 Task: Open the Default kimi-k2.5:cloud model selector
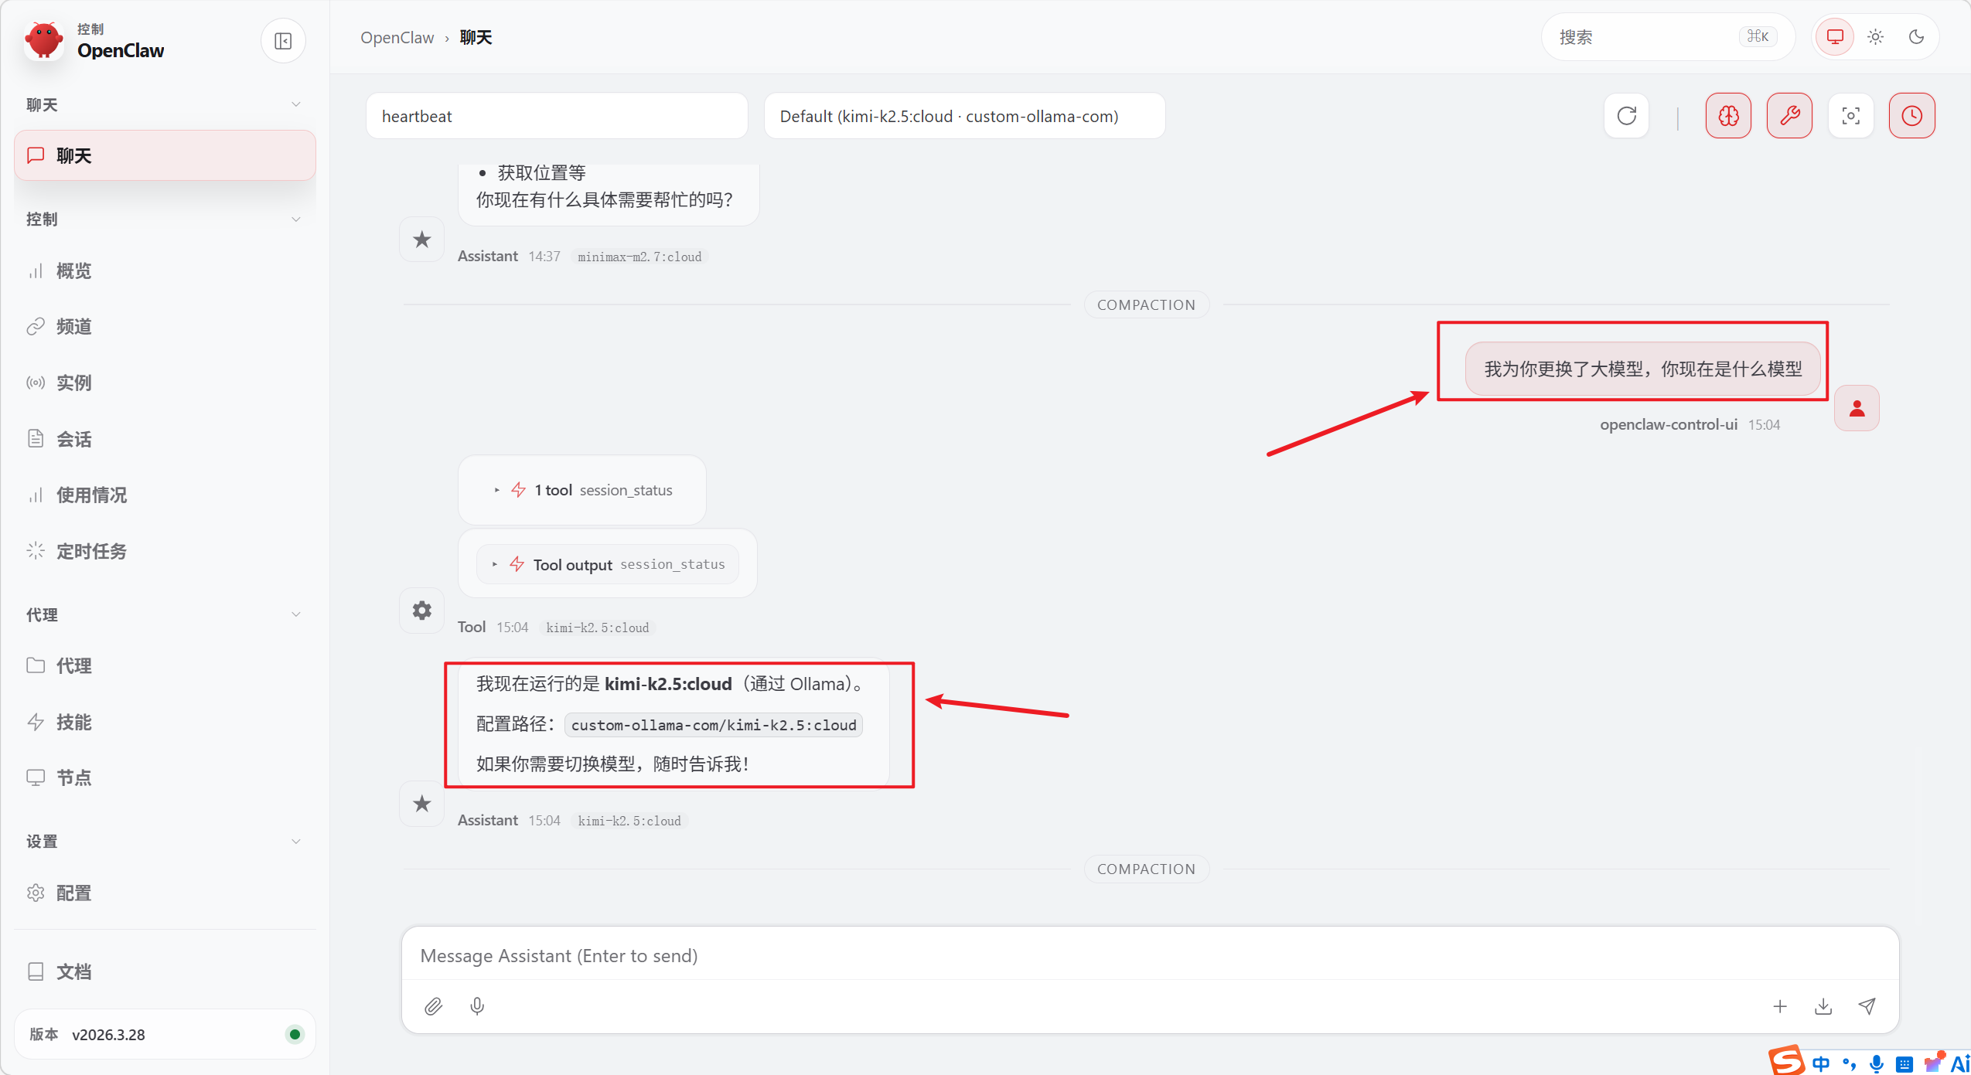(x=963, y=116)
